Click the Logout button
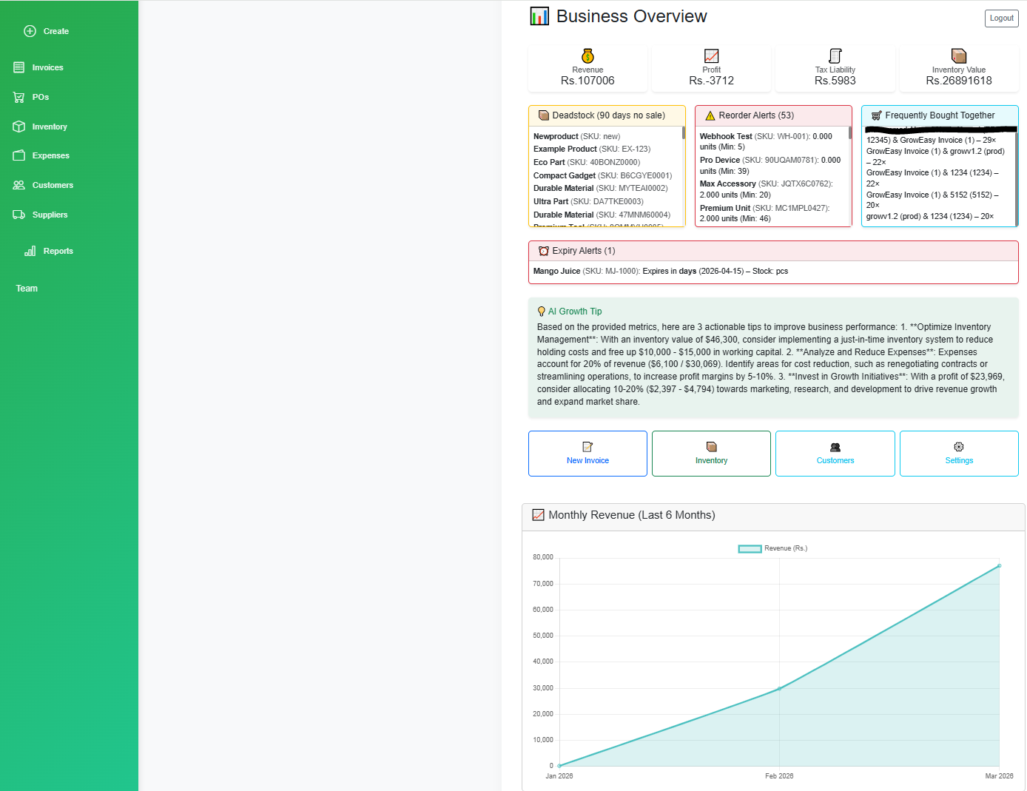Image resolution: width=1027 pixels, height=791 pixels. pos(1002,18)
